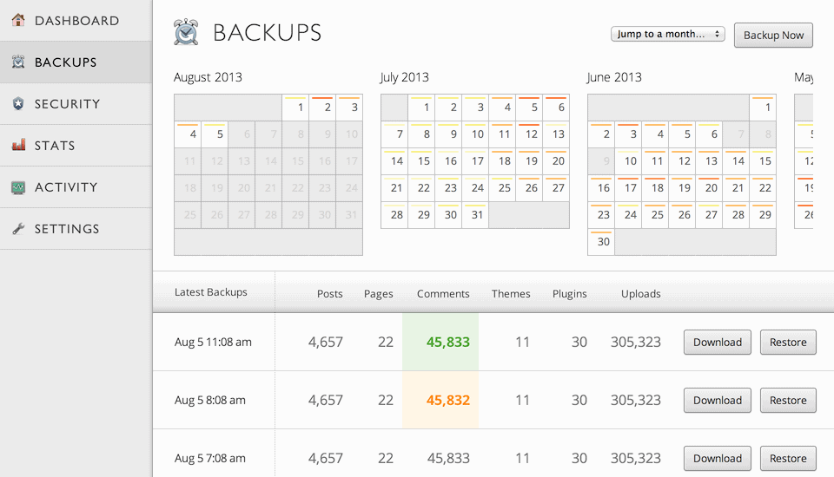
Task: Click the Settings wrench icon
Action: [18, 229]
